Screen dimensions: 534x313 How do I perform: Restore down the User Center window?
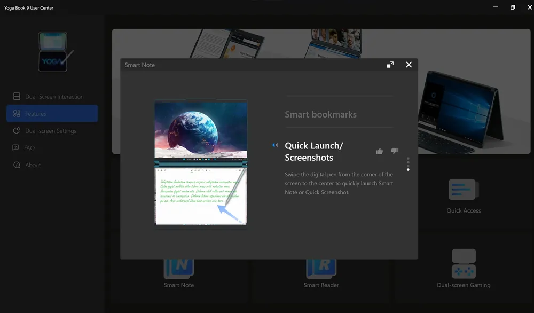(513, 7)
